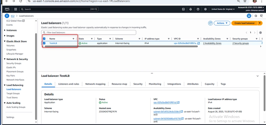Image resolution: width=266 pixels, height=125 pixels.
Task: Open the browser profile avatar
Action: (x=255, y=1)
